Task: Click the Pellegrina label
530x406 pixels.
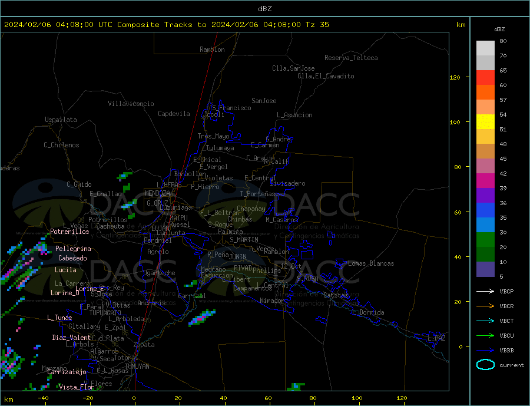Action: (73, 249)
